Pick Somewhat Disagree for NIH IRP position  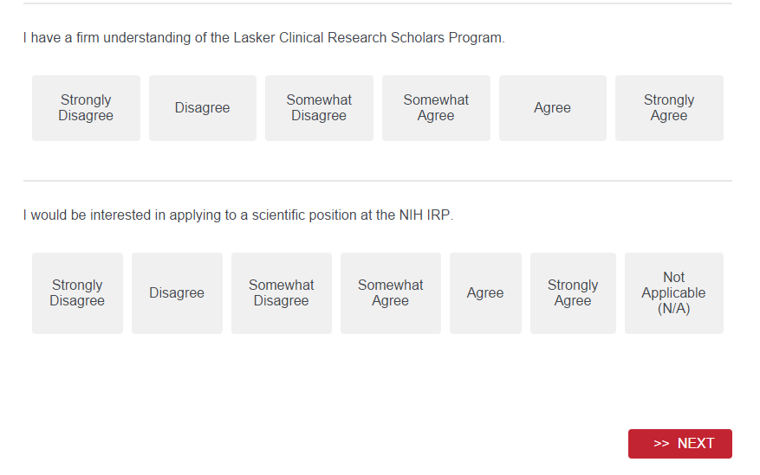point(281,293)
